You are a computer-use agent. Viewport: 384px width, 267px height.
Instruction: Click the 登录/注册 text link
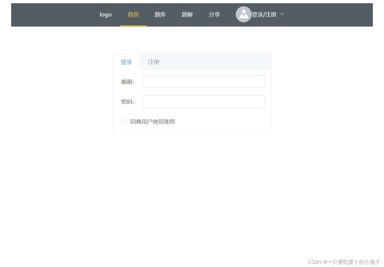click(264, 14)
